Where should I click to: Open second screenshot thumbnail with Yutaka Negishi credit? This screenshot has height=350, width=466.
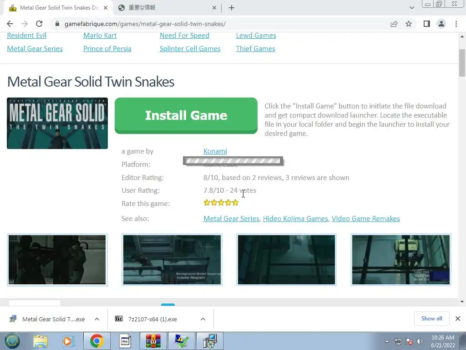pyautogui.click(x=172, y=260)
